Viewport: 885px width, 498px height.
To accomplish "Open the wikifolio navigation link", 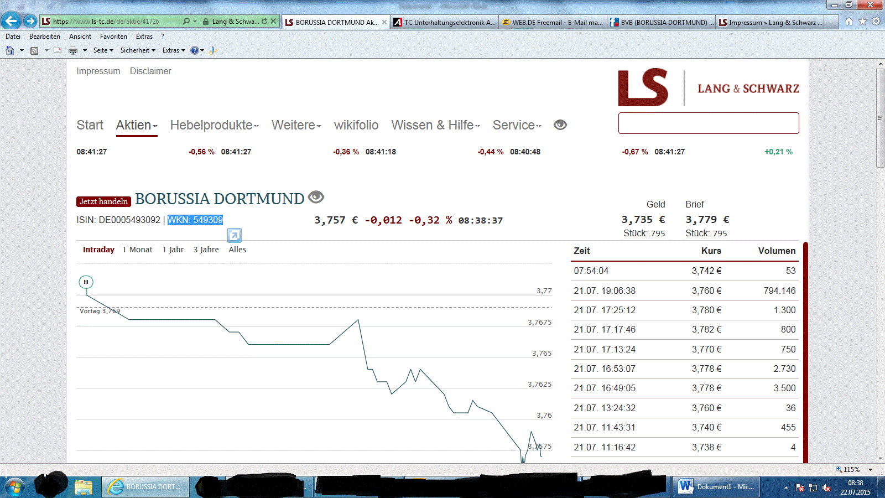I will pyautogui.click(x=356, y=125).
